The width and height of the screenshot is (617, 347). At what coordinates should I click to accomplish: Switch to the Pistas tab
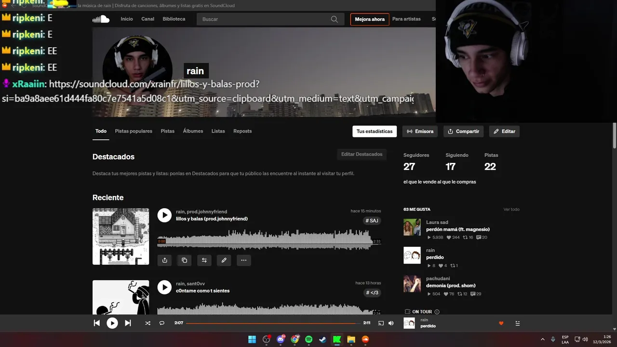[168, 131]
